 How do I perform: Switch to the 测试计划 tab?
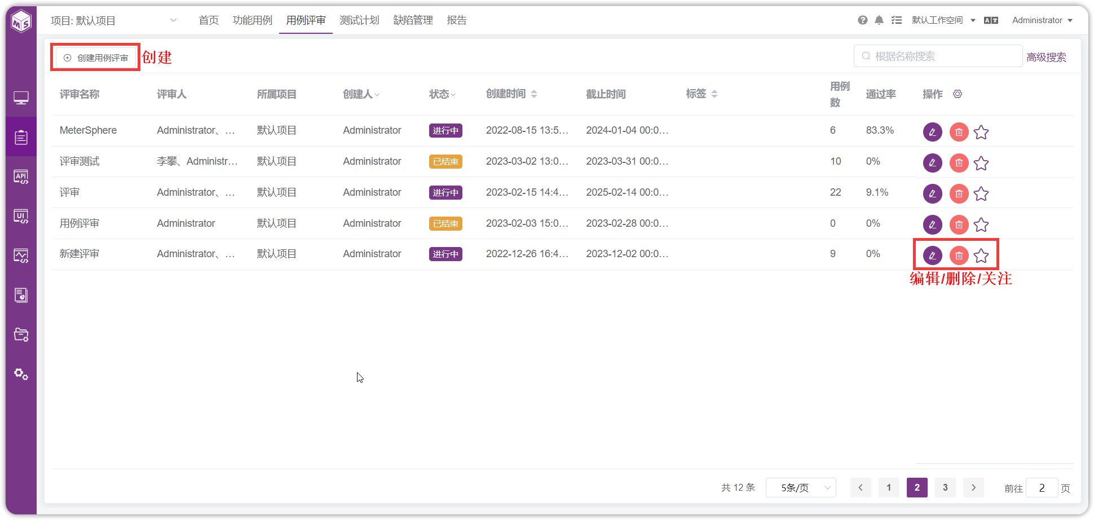(x=359, y=20)
